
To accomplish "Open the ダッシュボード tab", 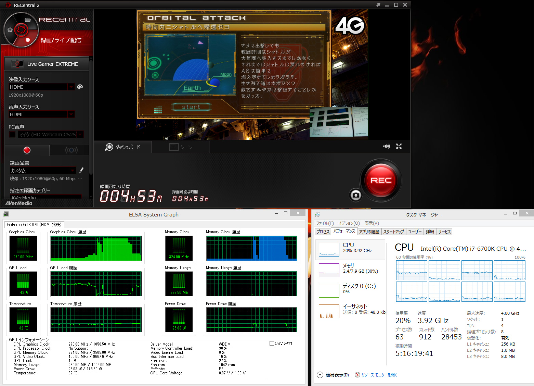I will click(x=123, y=147).
